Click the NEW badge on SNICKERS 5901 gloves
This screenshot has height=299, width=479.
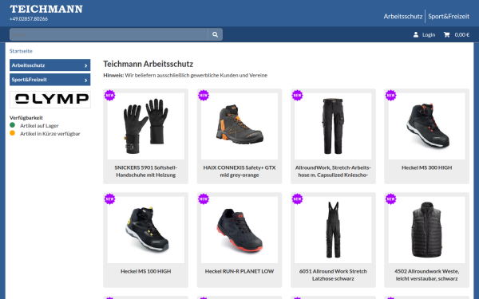coord(109,95)
